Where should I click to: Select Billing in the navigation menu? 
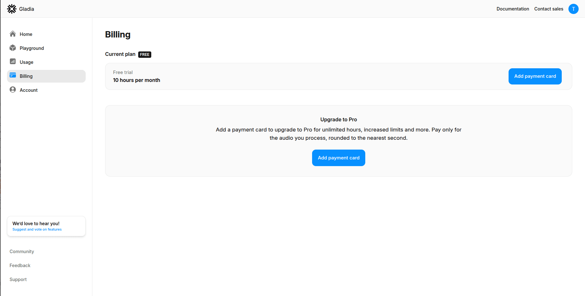point(26,76)
